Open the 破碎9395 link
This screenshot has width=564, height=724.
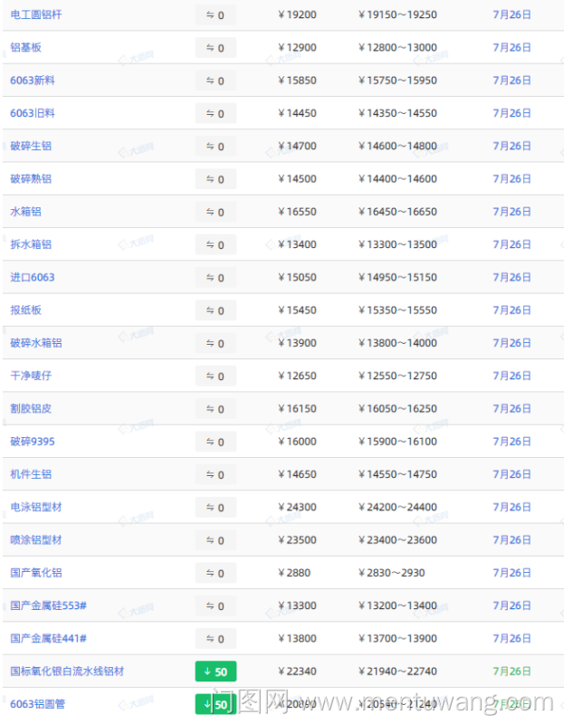(33, 442)
